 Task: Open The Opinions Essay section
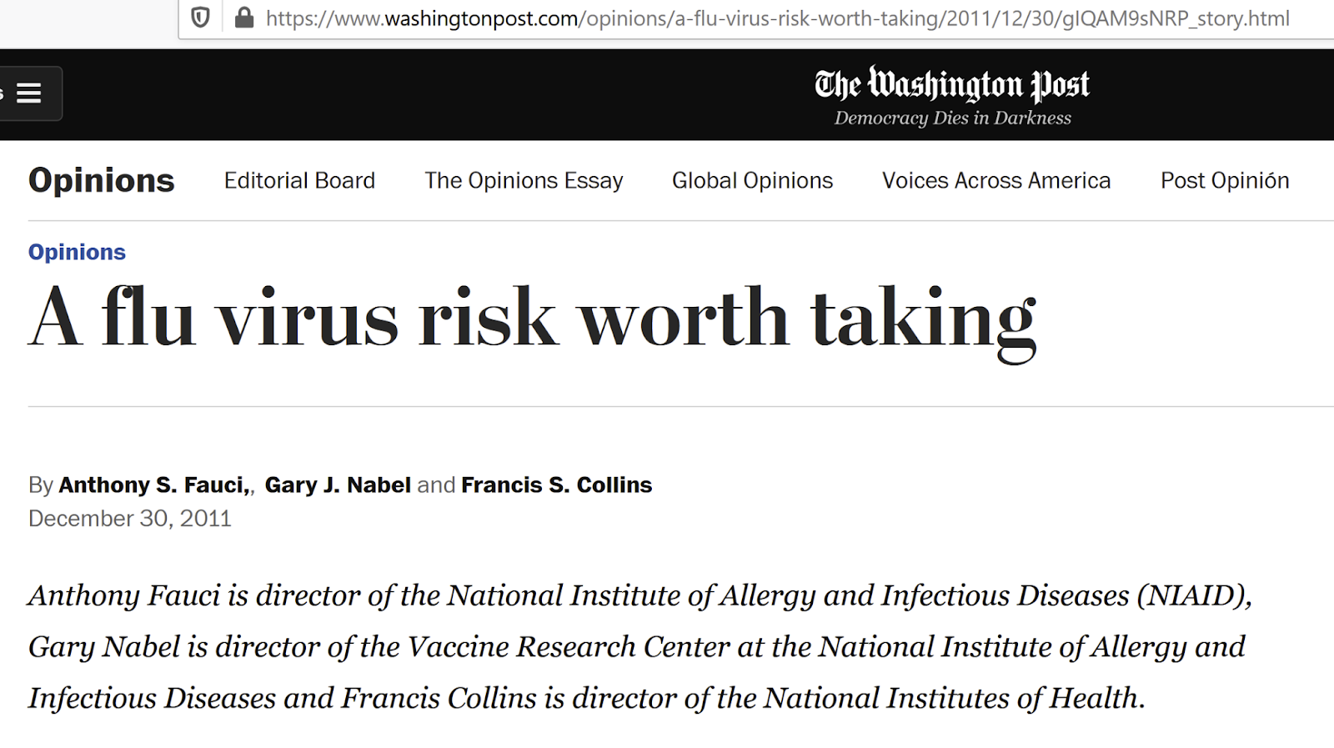click(x=524, y=181)
